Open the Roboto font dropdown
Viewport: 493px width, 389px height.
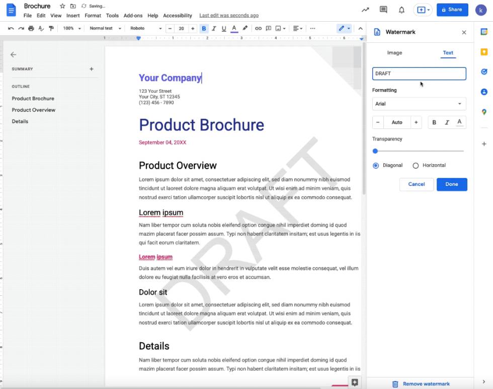[146, 28]
